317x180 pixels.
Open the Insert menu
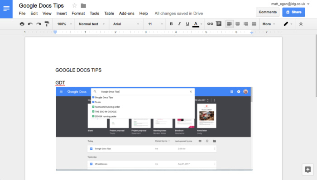click(x=62, y=13)
